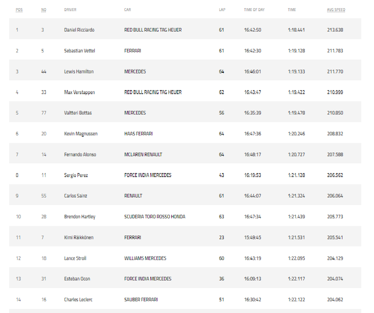This screenshot has height=313, width=374.
Task: Select SCUDERIA TORO ROSSO HONDA text
Action: pyautogui.click(x=154, y=216)
